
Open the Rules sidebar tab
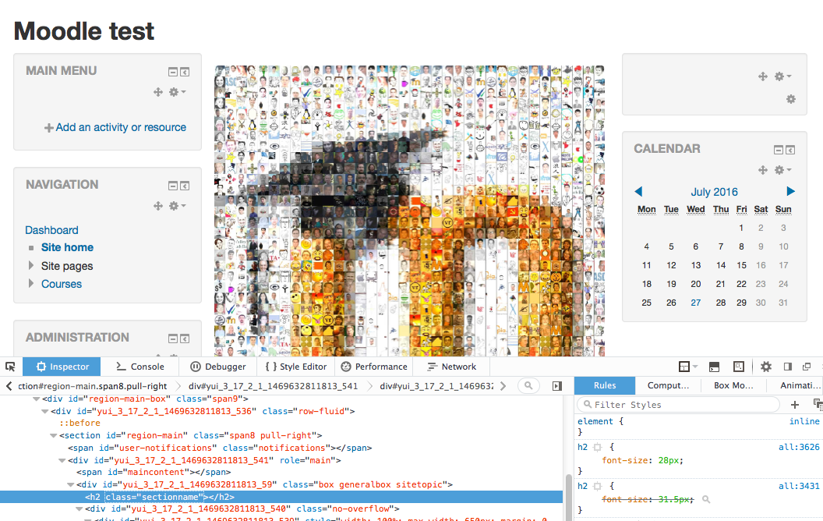[605, 385]
